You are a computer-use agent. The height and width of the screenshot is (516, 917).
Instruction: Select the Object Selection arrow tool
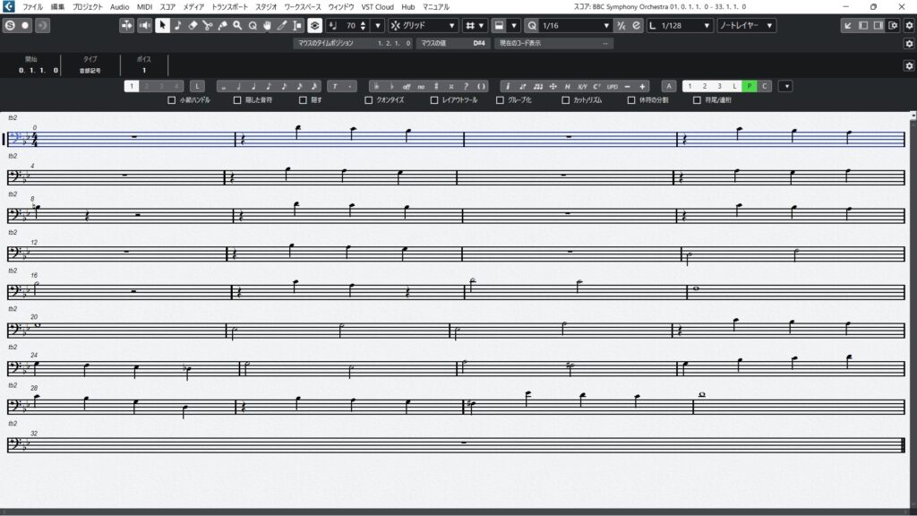click(162, 25)
